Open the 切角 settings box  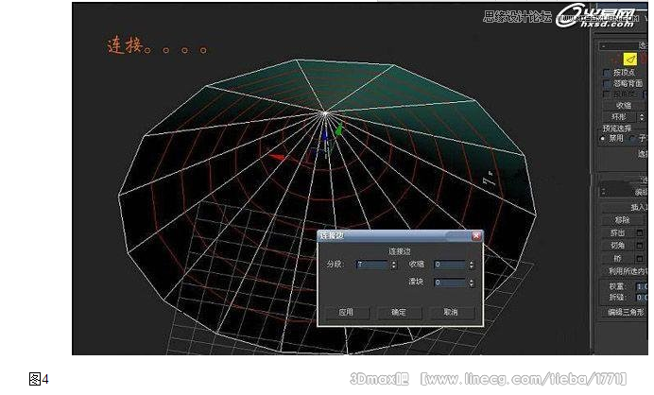coord(640,246)
